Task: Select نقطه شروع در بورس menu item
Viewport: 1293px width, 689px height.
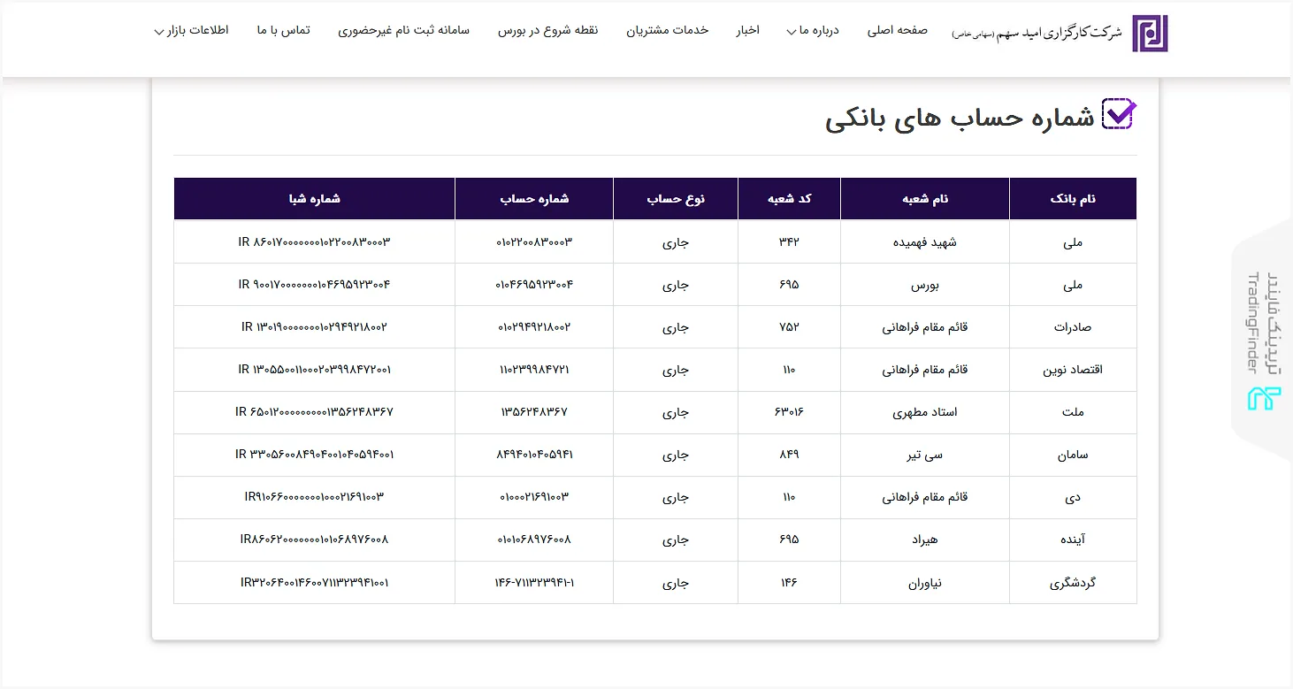Action: click(547, 30)
